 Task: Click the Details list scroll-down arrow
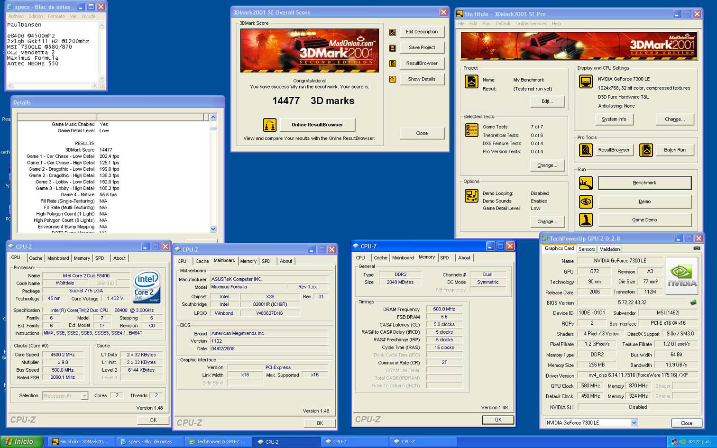tap(213, 229)
